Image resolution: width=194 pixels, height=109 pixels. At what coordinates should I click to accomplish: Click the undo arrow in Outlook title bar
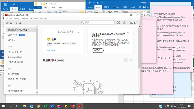[94, 3]
